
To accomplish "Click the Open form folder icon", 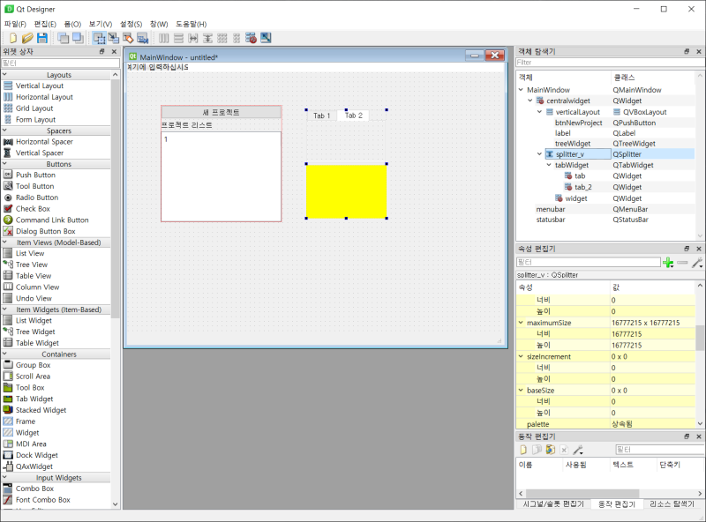I will 27,38.
